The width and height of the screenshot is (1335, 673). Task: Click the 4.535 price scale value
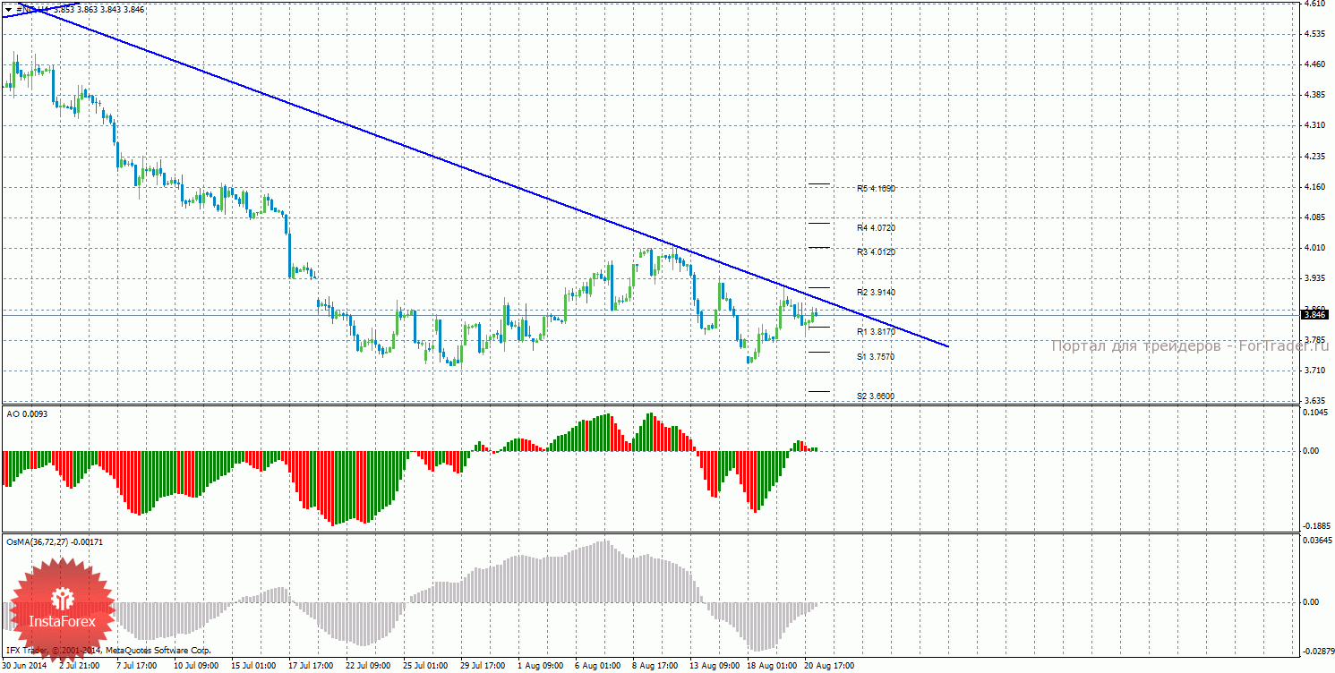pyautogui.click(x=1314, y=34)
